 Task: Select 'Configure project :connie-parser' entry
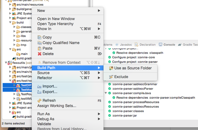[135, 62]
